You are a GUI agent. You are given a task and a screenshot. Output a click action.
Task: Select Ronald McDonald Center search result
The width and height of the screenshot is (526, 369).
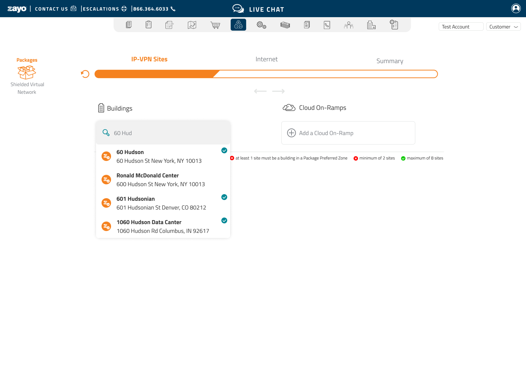tap(163, 180)
